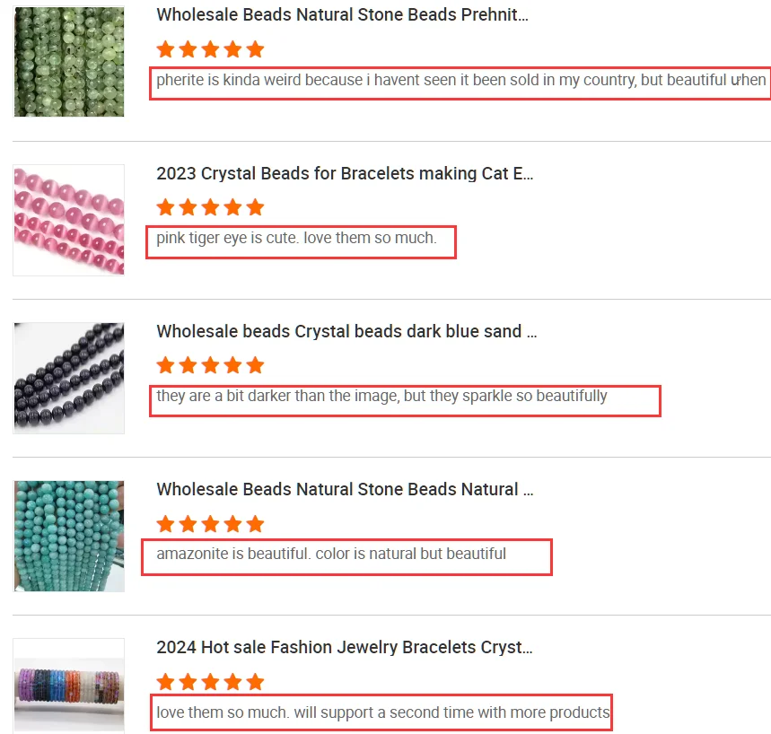Click the star rating of the dark blue sand review
Viewport: 771px width, 734px height.
[x=210, y=365]
